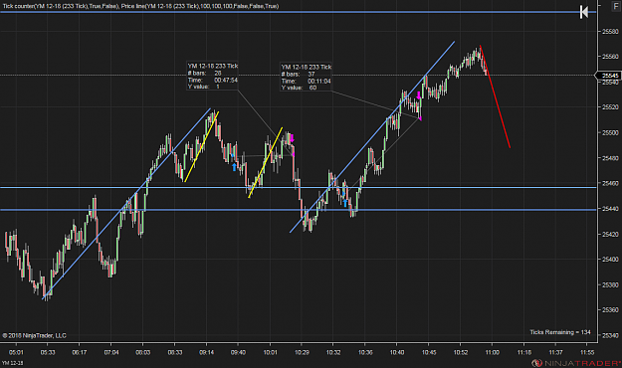Select the red downward projection line
The width and height of the screenshot is (622, 368).
[x=495, y=96]
